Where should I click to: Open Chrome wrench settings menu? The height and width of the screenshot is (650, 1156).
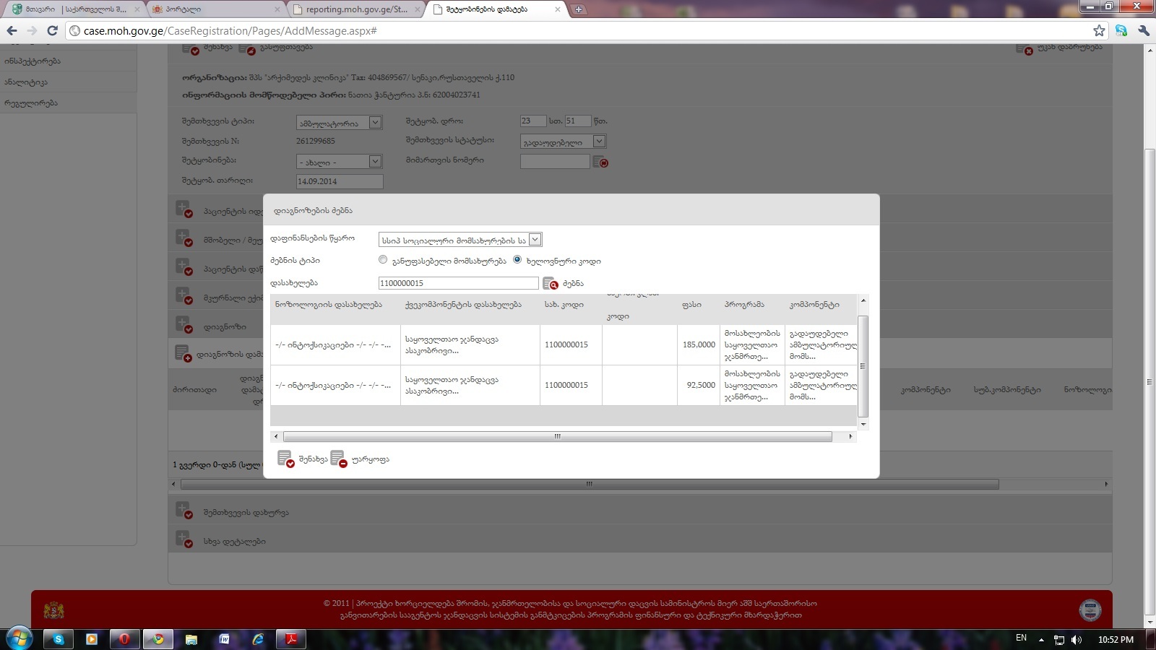pos(1143,30)
